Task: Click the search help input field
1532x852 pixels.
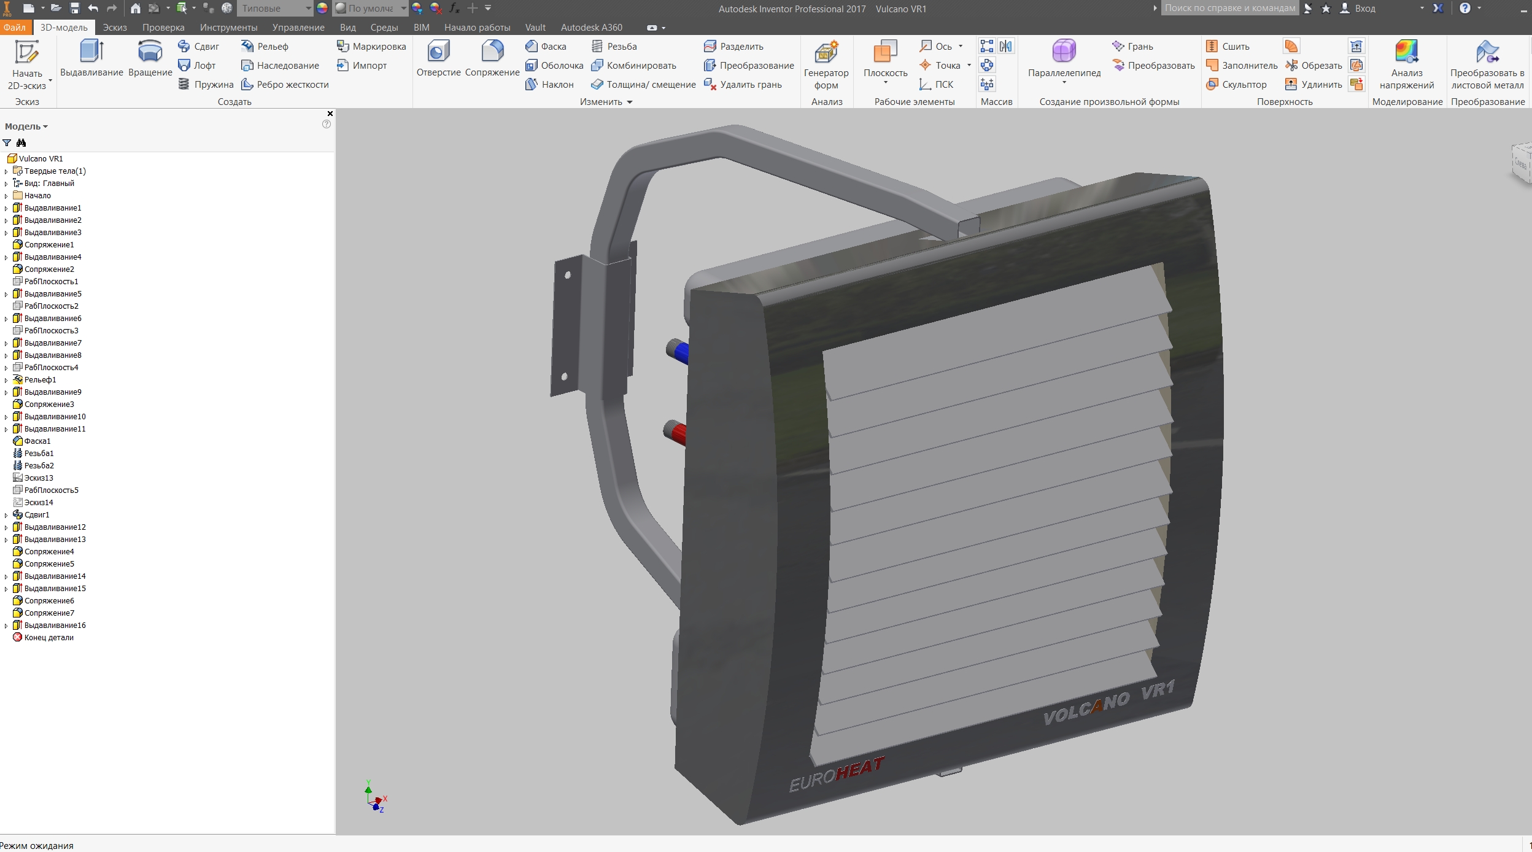Action: [1229, 8]
